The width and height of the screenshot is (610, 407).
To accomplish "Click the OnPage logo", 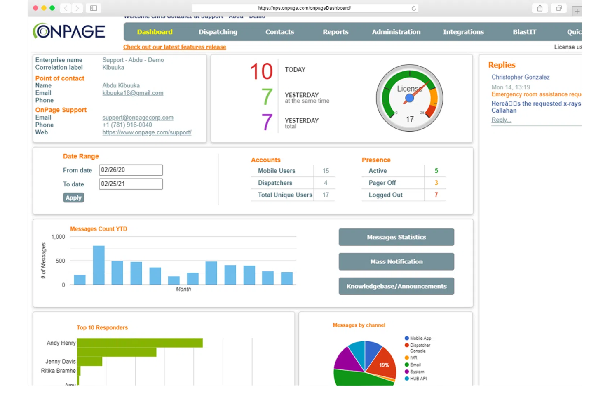I will 68,31.
